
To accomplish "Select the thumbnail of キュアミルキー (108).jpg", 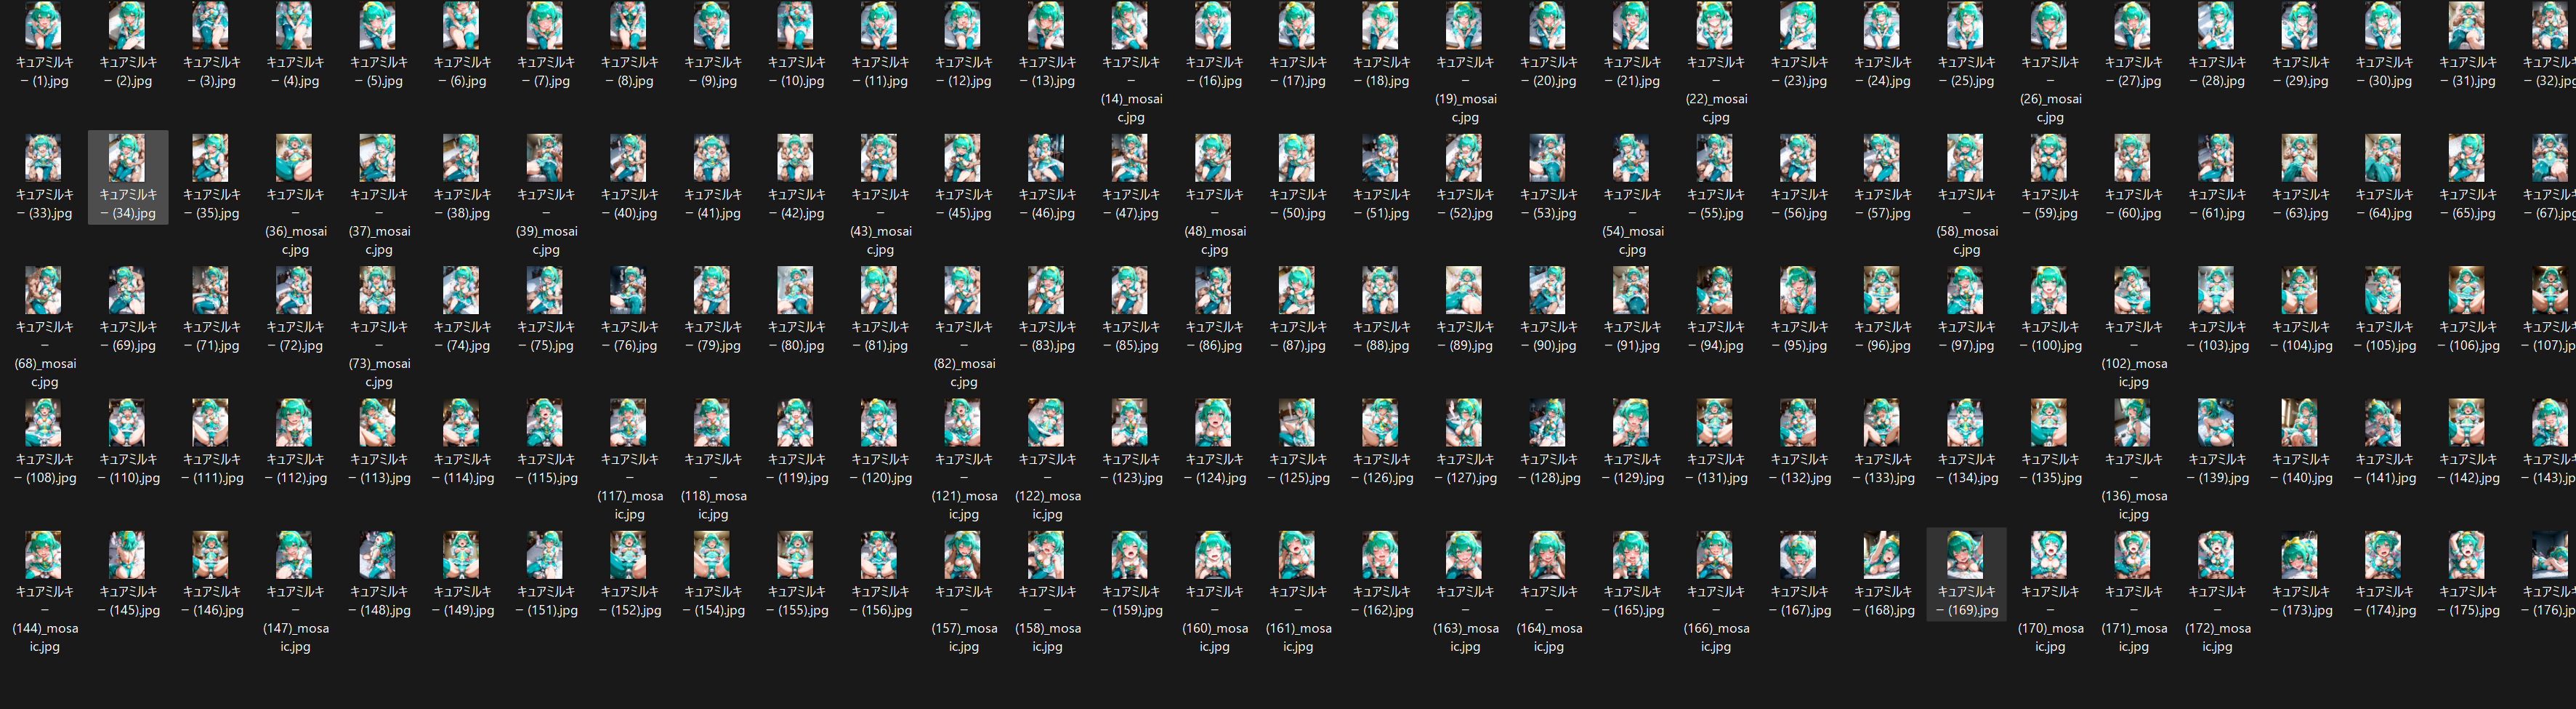I will pyautogui.click(x=44, y=422).
